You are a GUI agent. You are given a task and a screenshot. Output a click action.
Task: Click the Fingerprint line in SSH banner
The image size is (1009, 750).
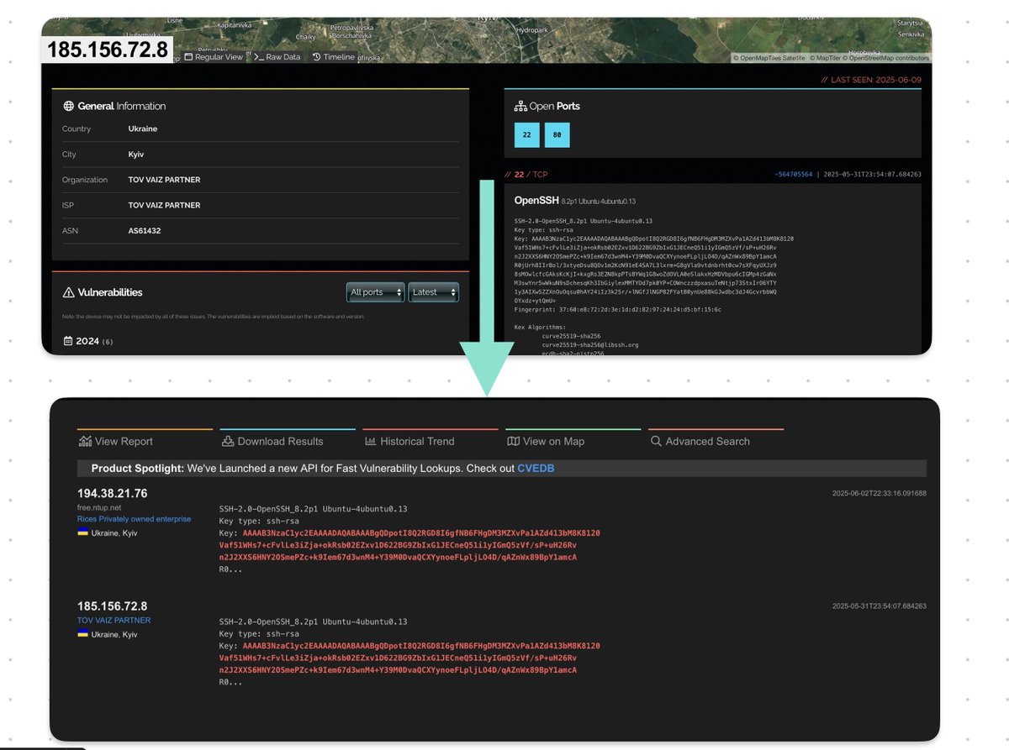pos(618,309)
